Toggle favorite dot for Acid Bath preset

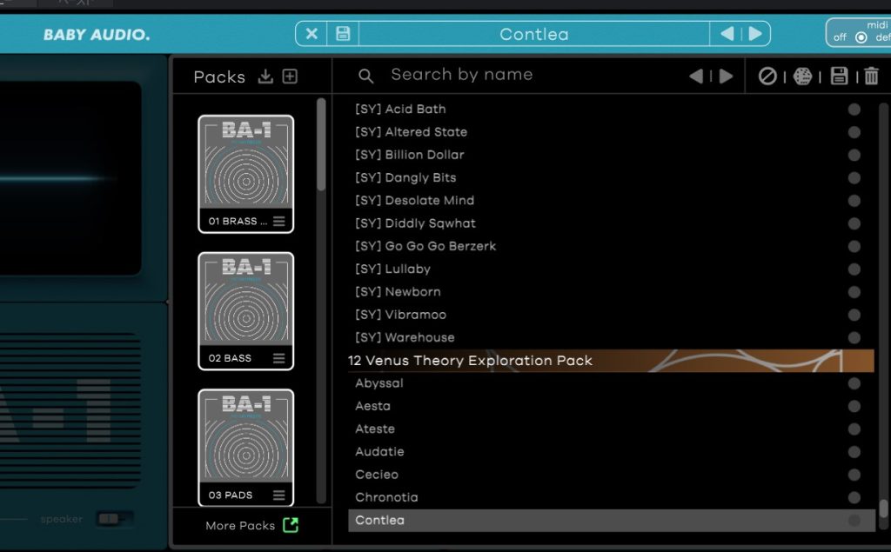click(854, 110)
